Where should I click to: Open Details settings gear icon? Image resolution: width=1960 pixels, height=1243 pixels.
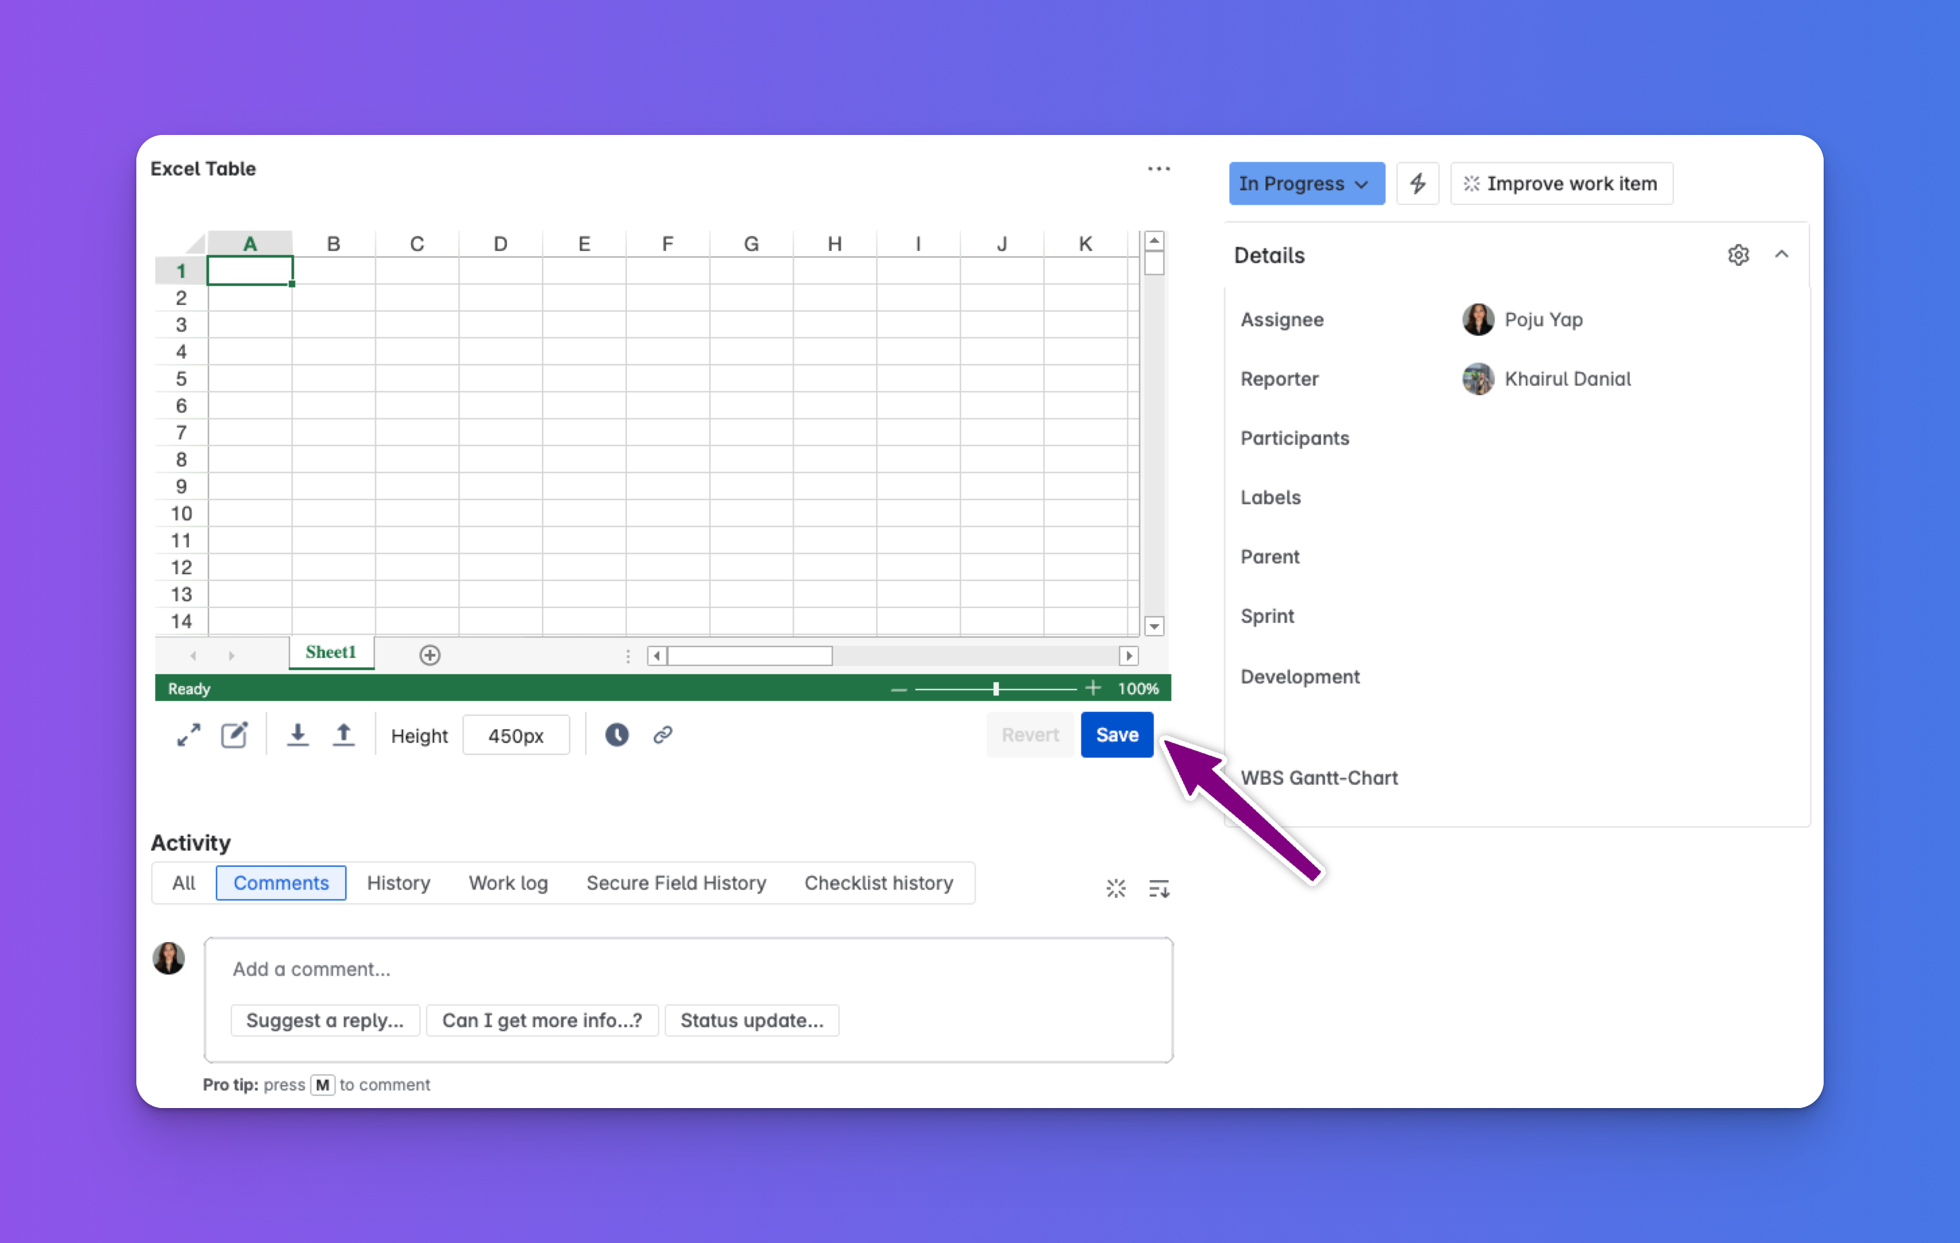[x=1738, y=255]
